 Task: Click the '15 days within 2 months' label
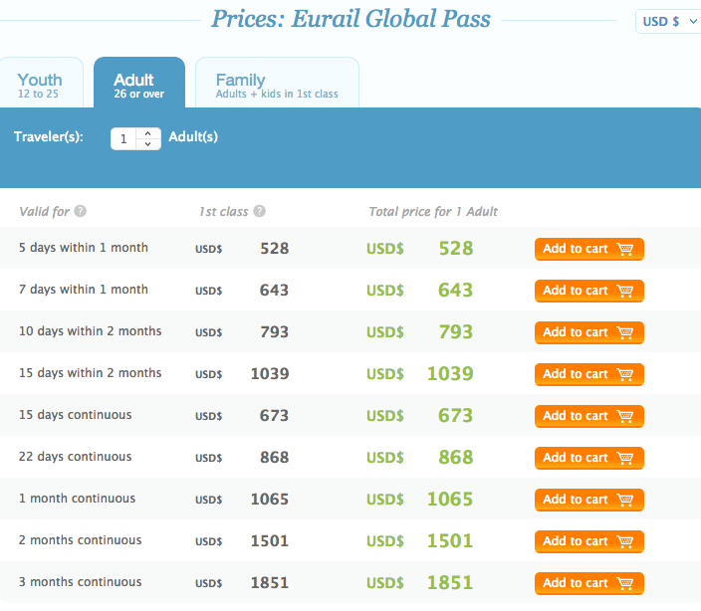tap(90, 373)
